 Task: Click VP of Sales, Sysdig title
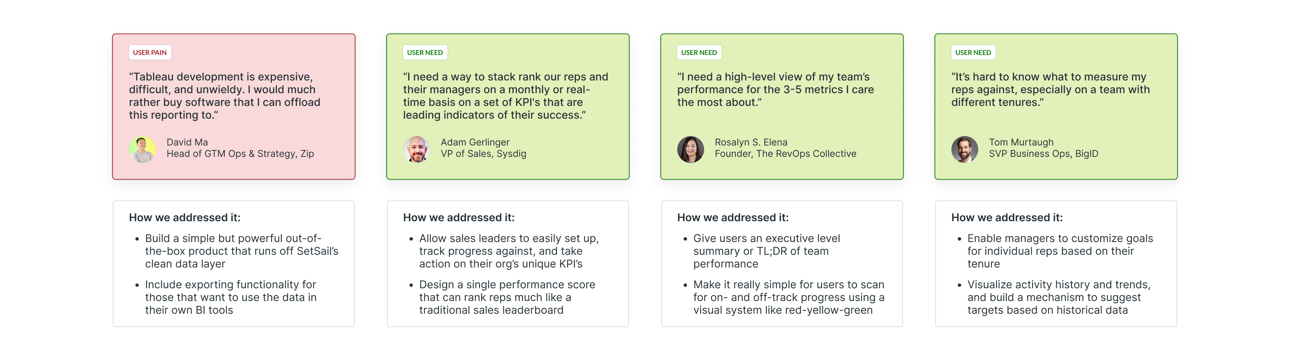(483, 154)
